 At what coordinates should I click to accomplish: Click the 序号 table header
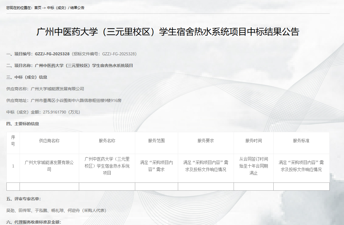click(x=13, y=143)
